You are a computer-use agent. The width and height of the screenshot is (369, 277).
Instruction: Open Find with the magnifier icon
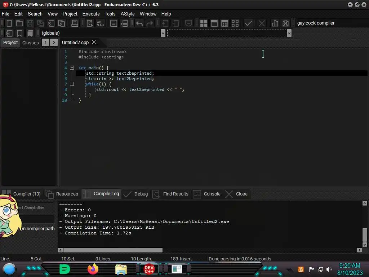(90, 23)
